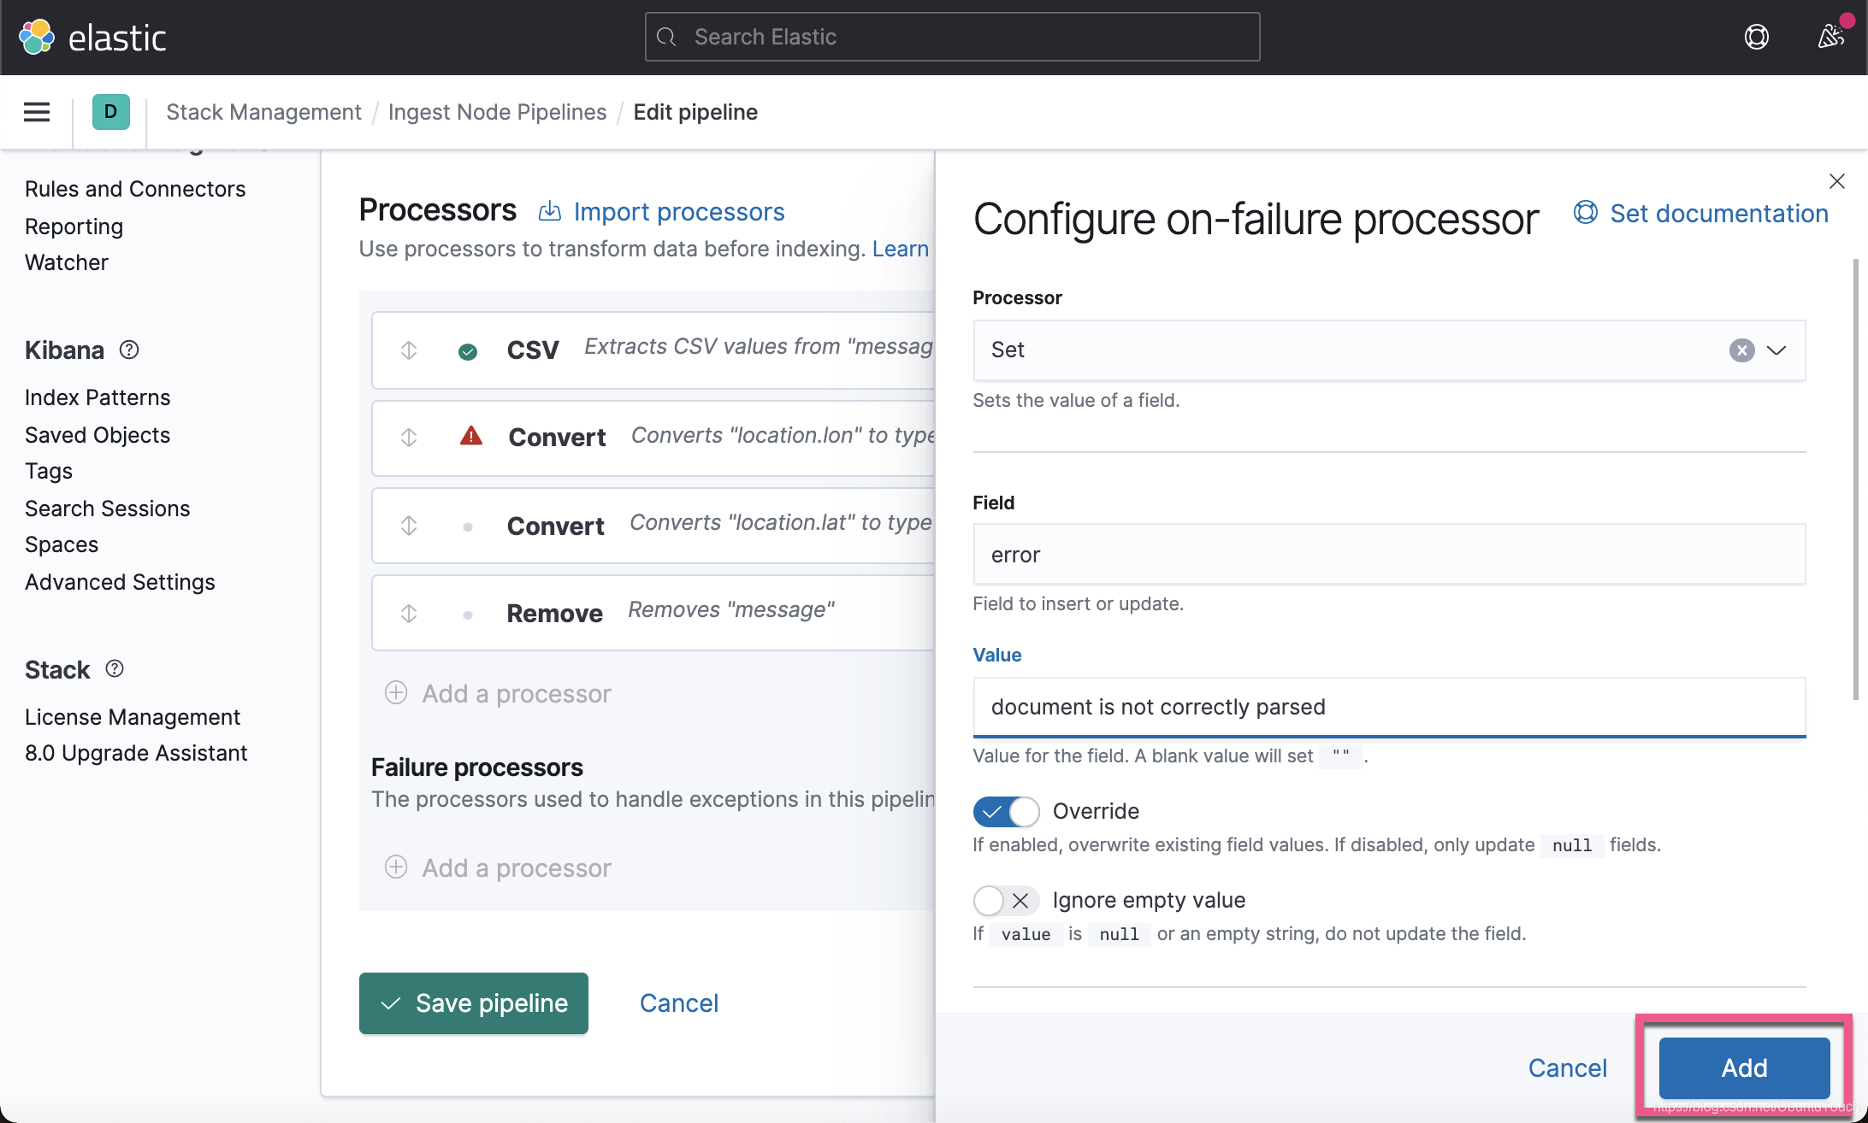Click the help icon in the top bar
The height and width of the screenshot is (1123, 1868).
click(1757, 37)
